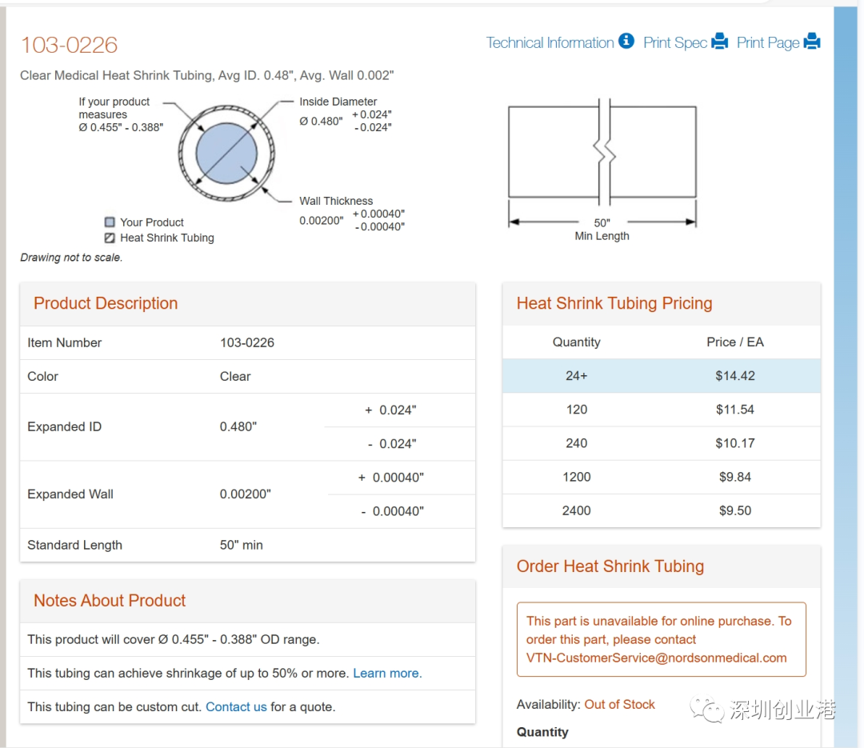
Task: Click the Heat Shrink Tubing legend swatch
Action: click(x=110, y=238)
